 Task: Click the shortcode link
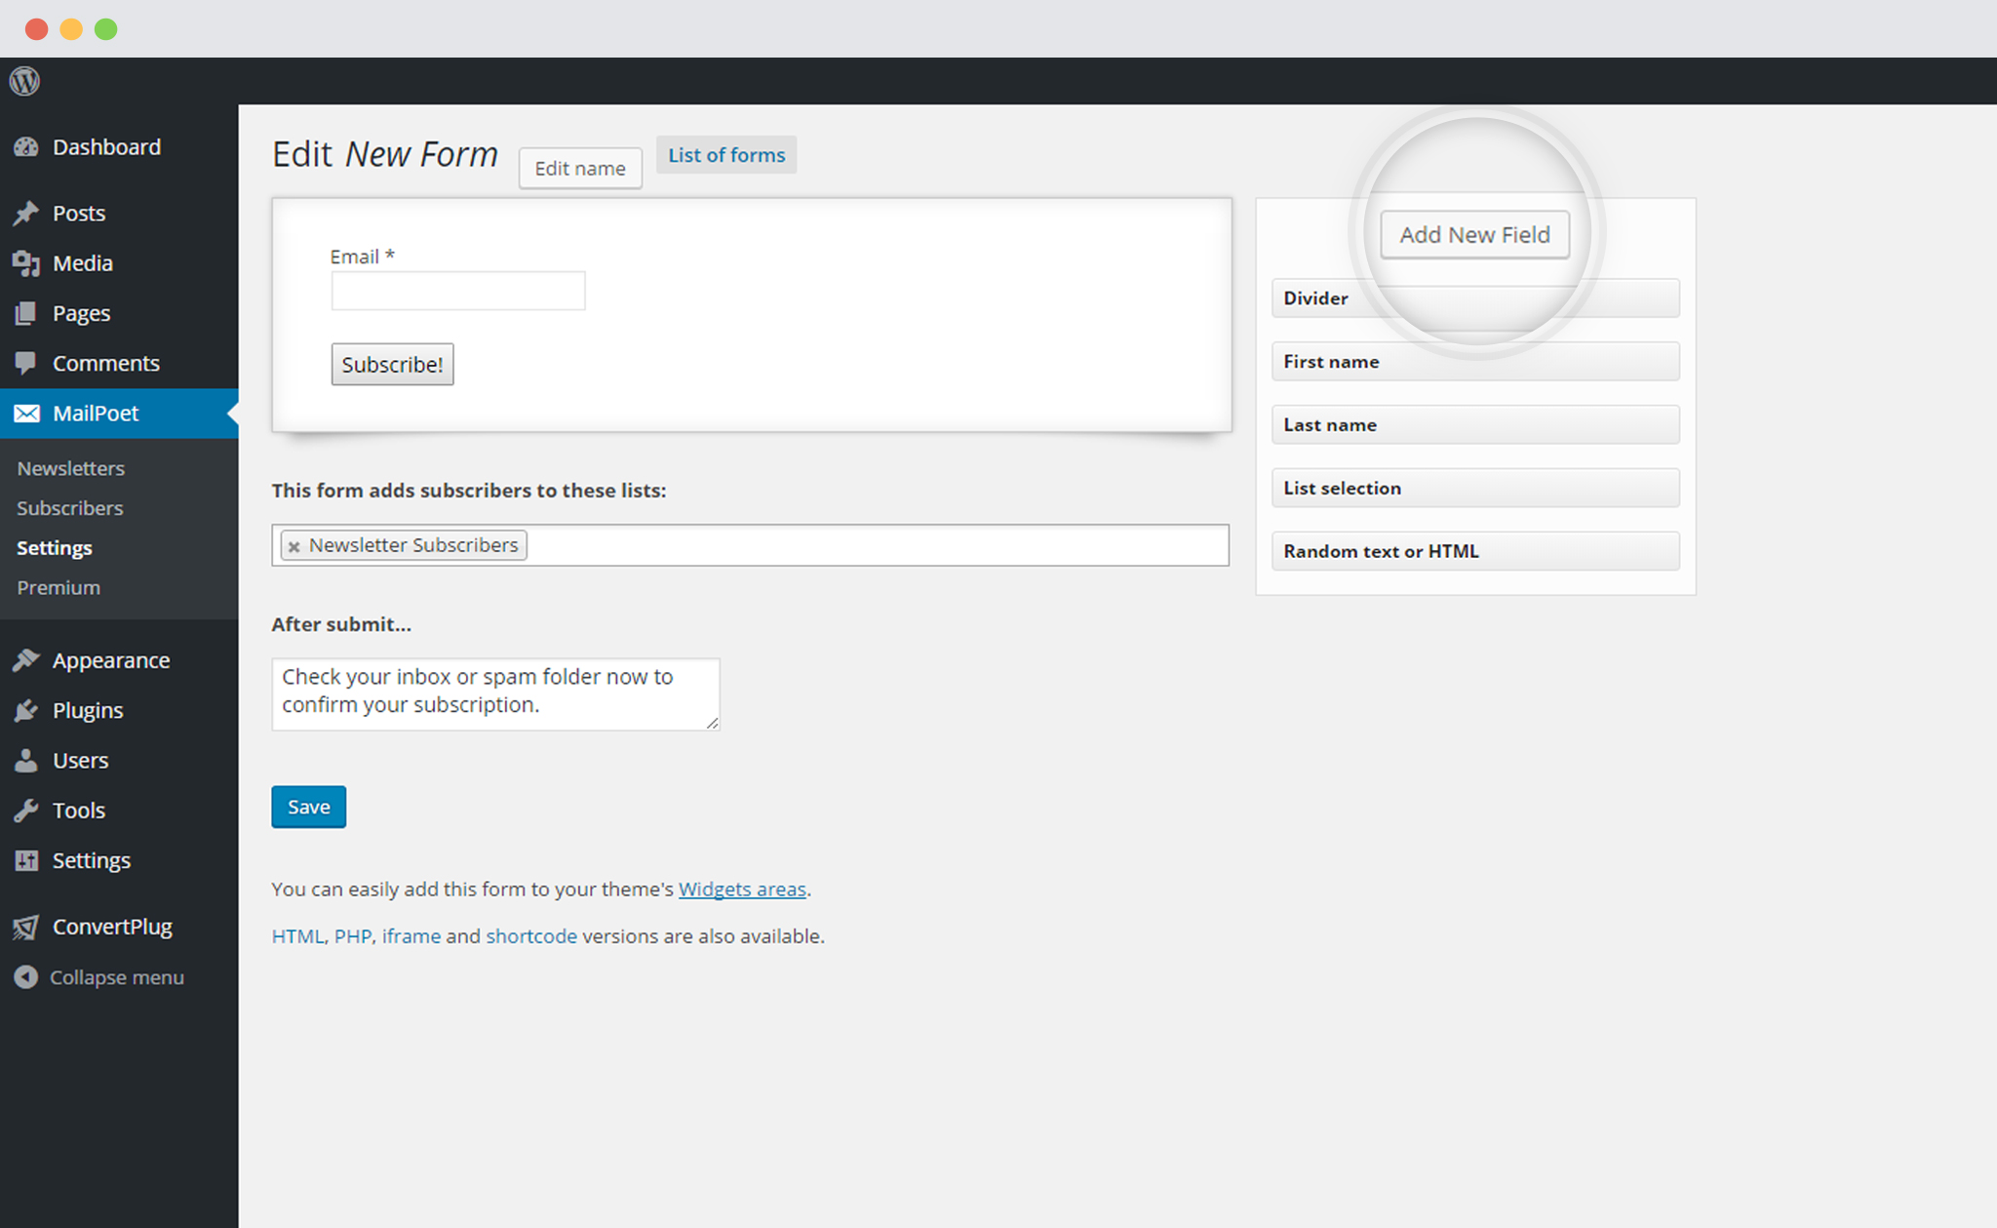532,934
